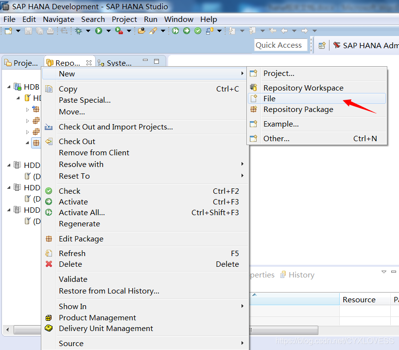The image size is (399, 350).
Task: Click the green Run icon
Action: (x=99, y=31)
